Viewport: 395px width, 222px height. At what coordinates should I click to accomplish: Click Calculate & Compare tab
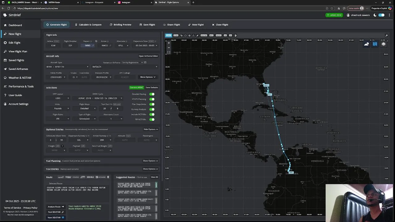88,25
